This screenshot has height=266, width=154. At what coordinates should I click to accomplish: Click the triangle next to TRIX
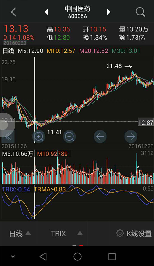(x=80, y=234)
